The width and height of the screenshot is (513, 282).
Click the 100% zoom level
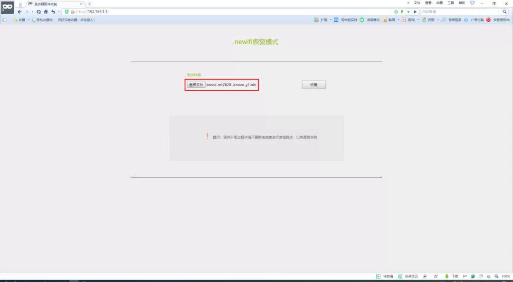click(506, 276)
